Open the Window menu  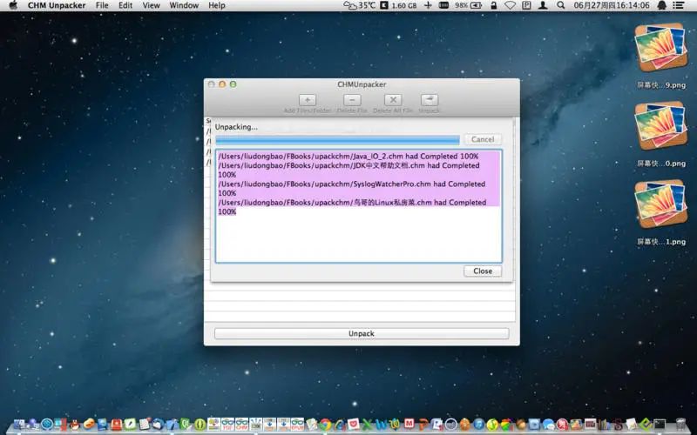click(184, 5)
